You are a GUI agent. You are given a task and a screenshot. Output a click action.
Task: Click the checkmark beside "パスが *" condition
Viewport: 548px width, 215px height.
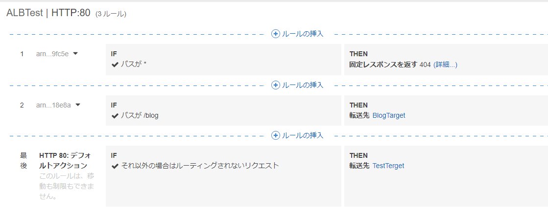115,64
